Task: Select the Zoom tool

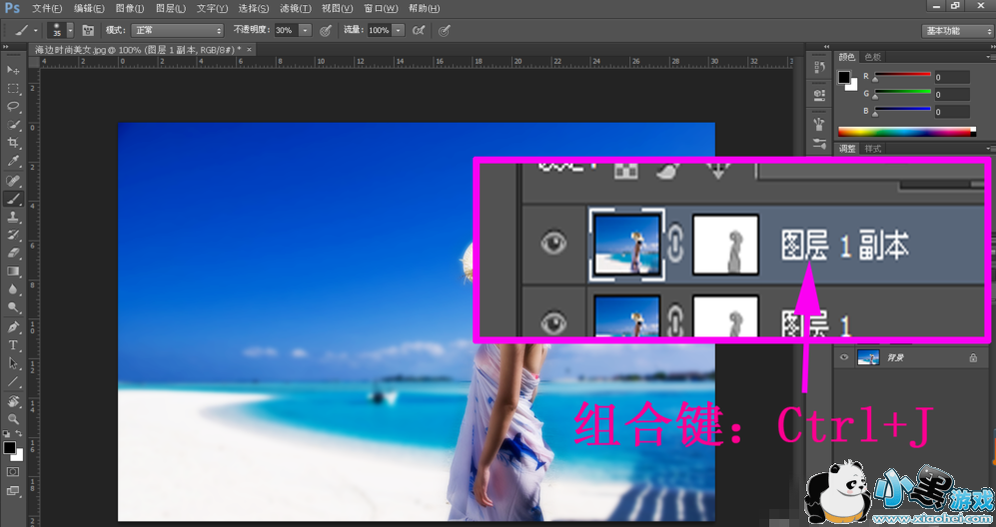Action: tap(13, 419)
